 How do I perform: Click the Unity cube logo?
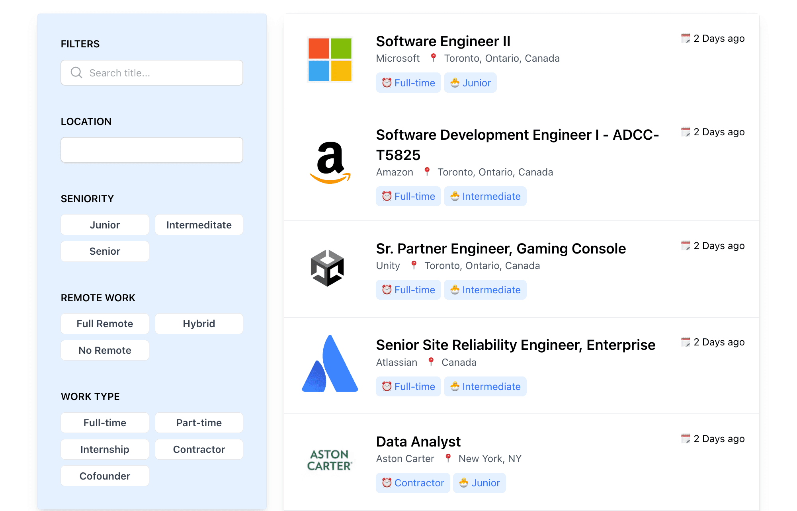pyautogui.click(x=327, y=268)
